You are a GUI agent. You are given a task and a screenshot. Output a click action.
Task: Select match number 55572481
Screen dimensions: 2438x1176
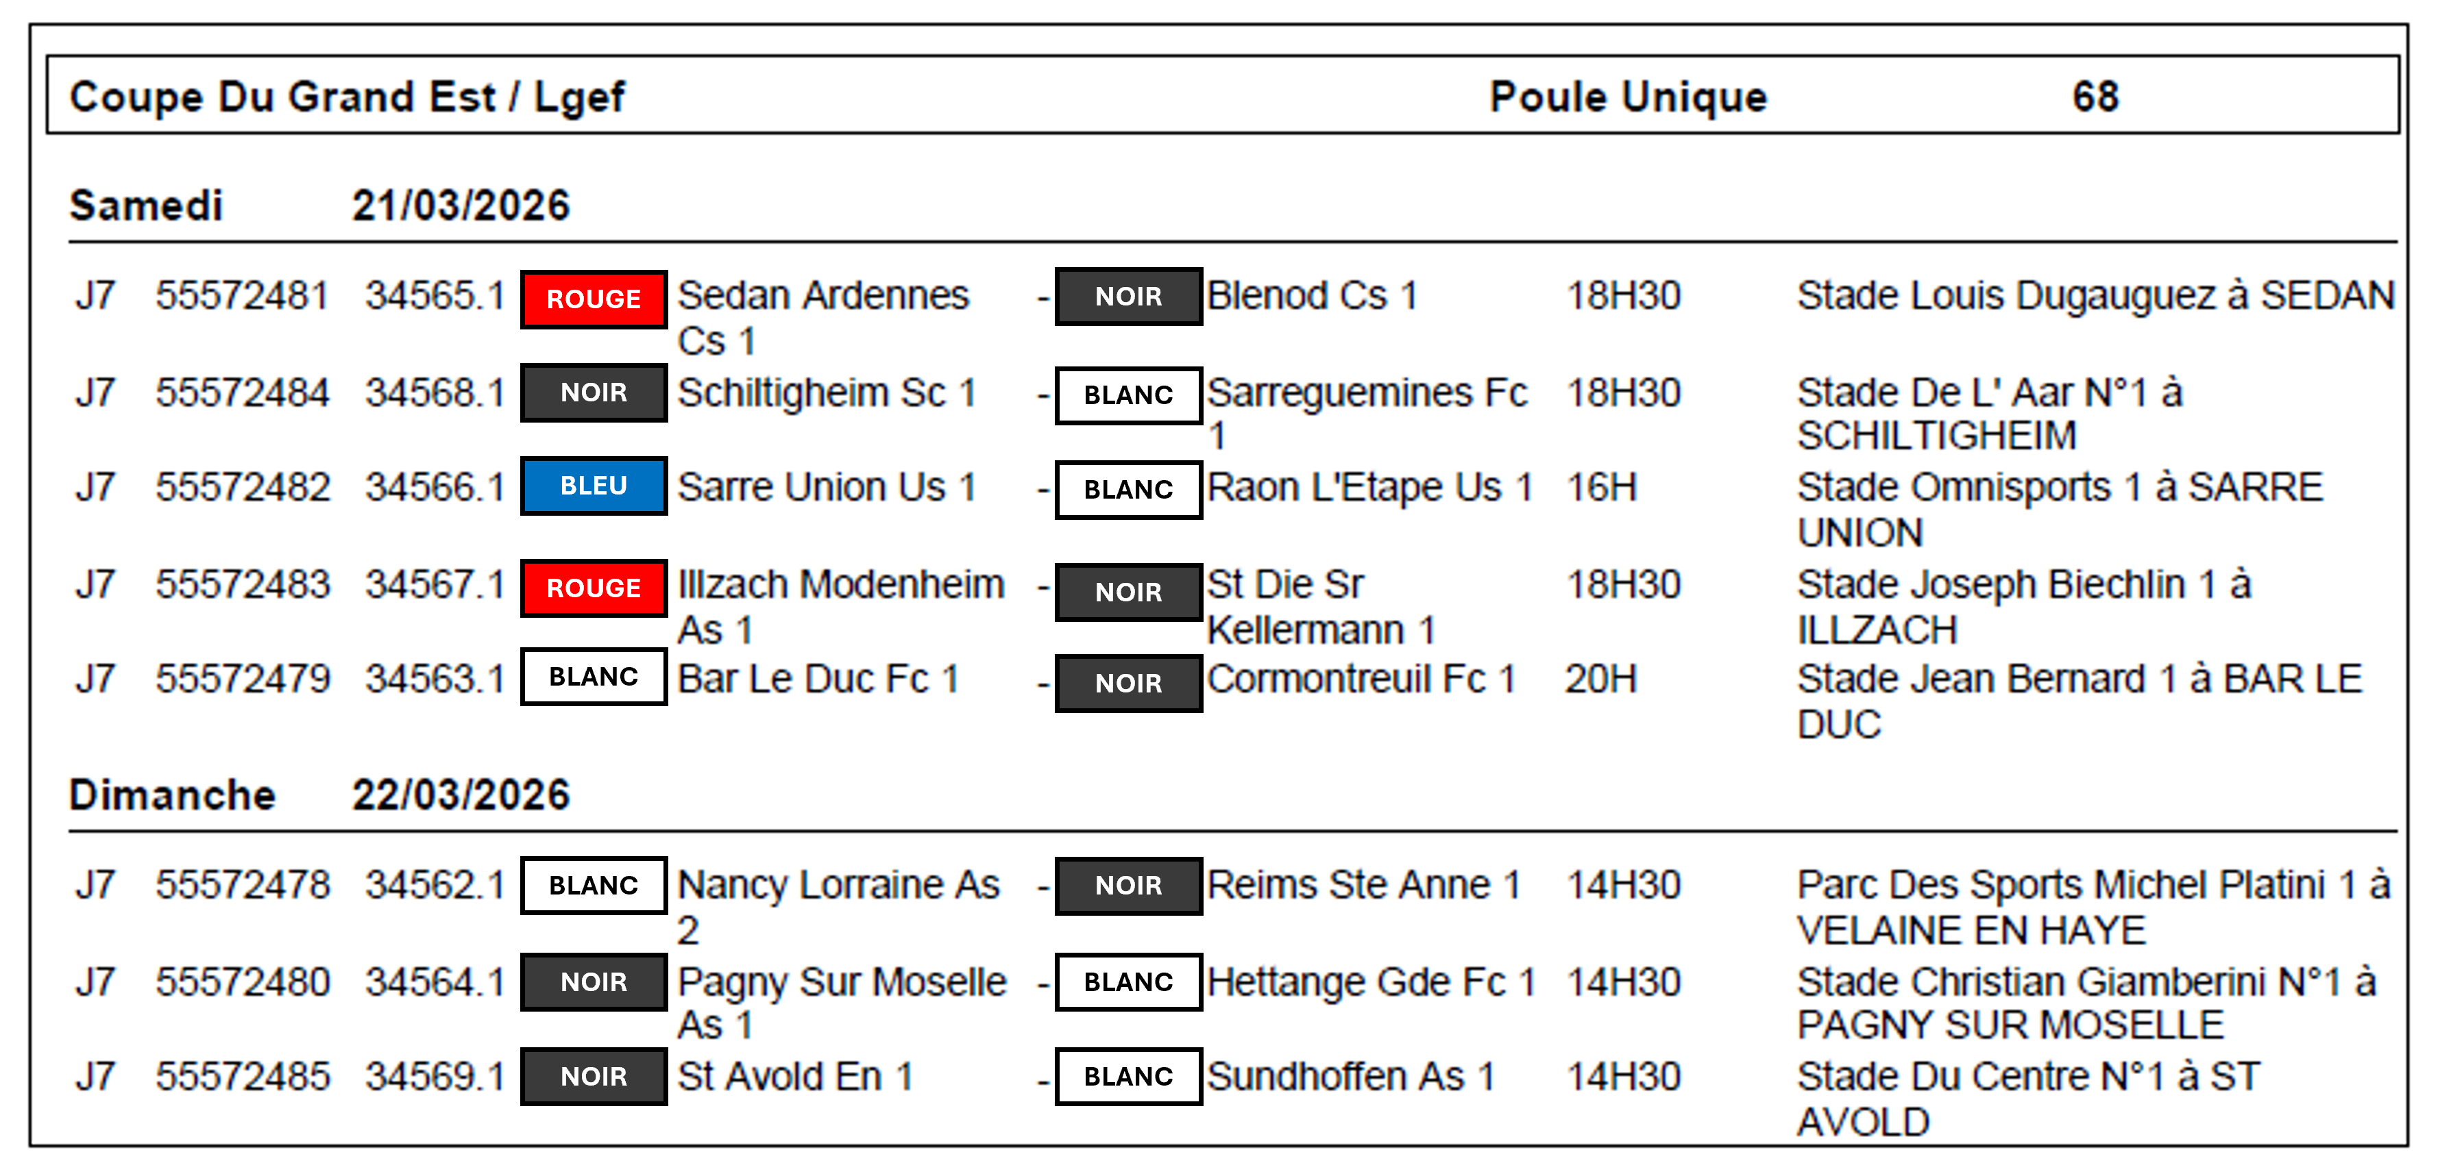point(242,296)
